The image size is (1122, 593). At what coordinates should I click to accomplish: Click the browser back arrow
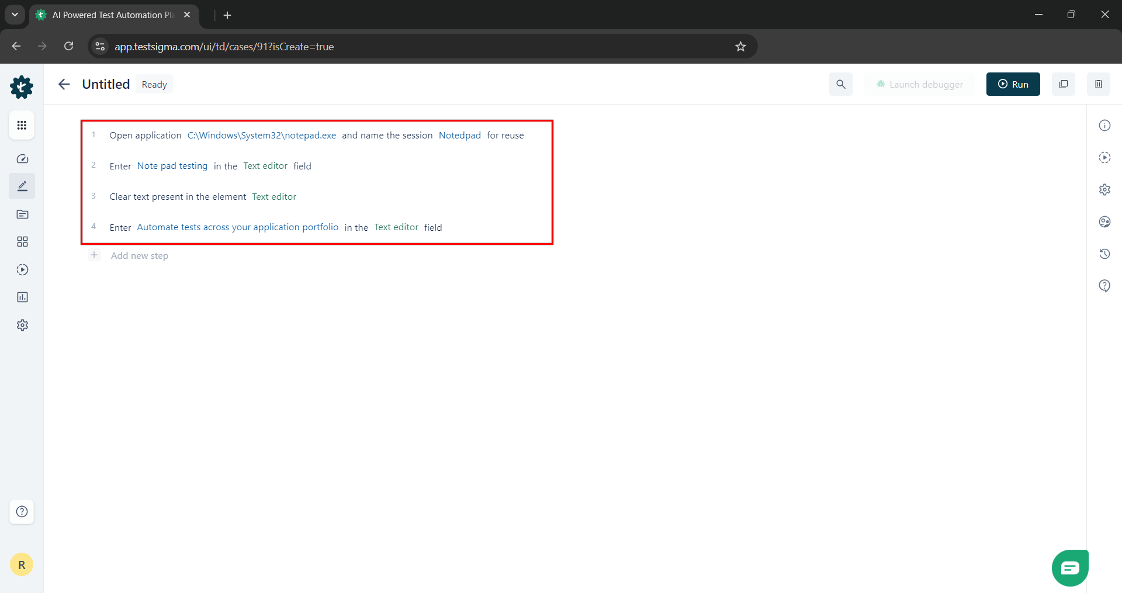[16, 46]
